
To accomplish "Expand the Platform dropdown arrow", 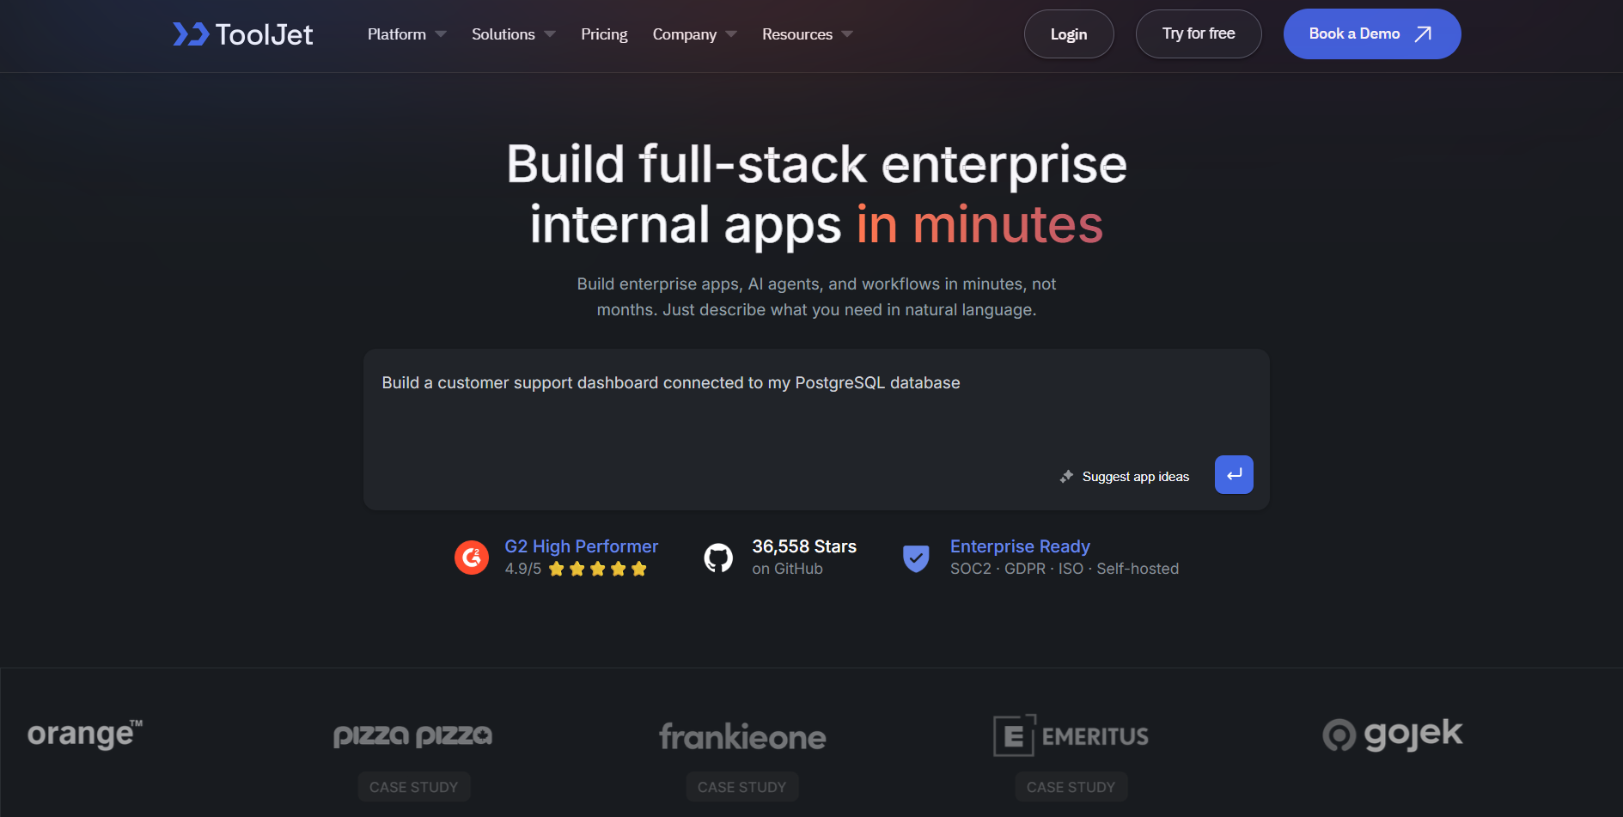I will 441,34.
